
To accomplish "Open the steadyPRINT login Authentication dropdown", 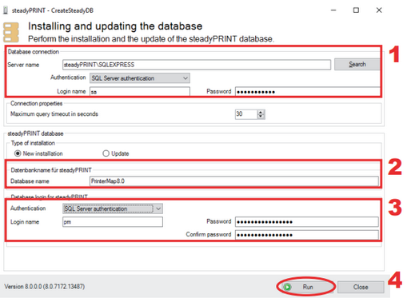I will click(x=113, y=209).
